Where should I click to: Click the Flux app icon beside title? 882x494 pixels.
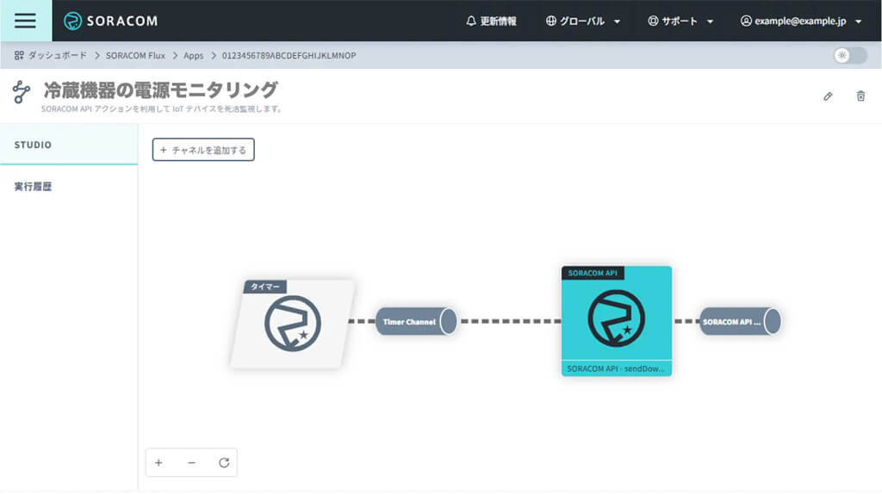[x=22, y=91]
